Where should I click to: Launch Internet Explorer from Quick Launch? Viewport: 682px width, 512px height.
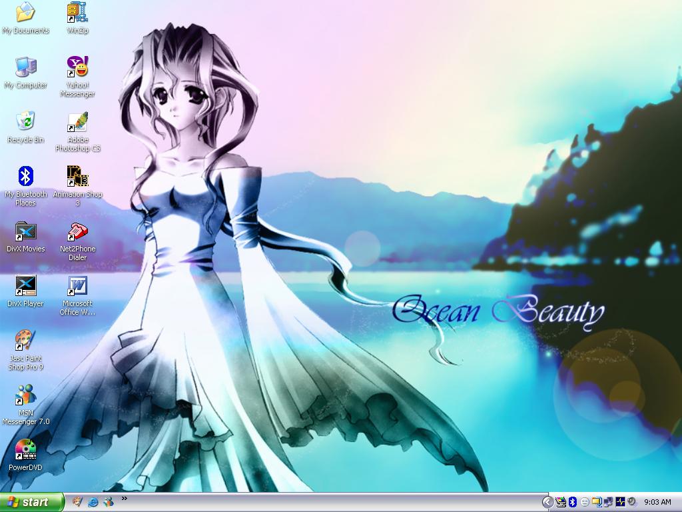[93, 502]
